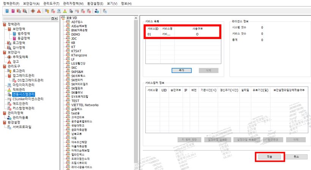Close the left navigation panel
The width and height of the screenshot is (311, 170).
56,18
